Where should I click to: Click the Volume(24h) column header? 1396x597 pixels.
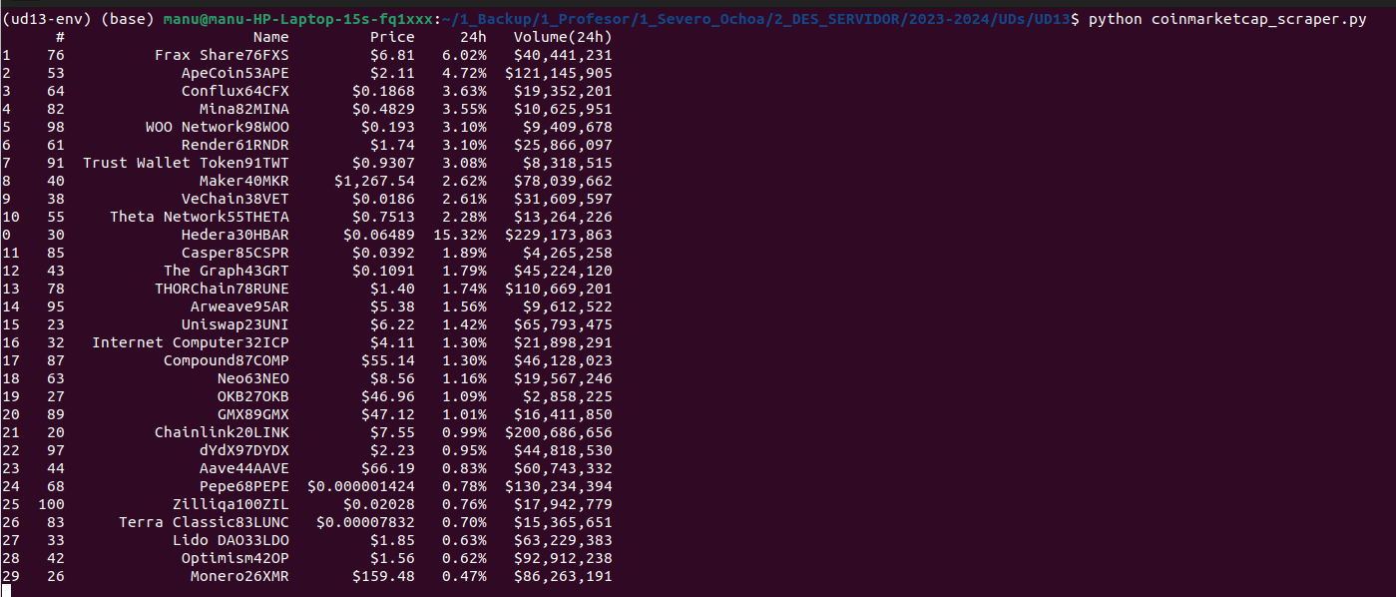(x=563, y=37)
